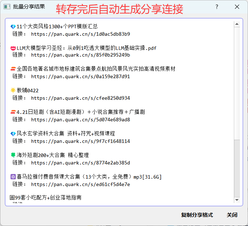This screenshot has height=226, width=248.
Task: Click the title 4.21日短剧（含AI短剧漫剧）
Action: click(81, 112)
